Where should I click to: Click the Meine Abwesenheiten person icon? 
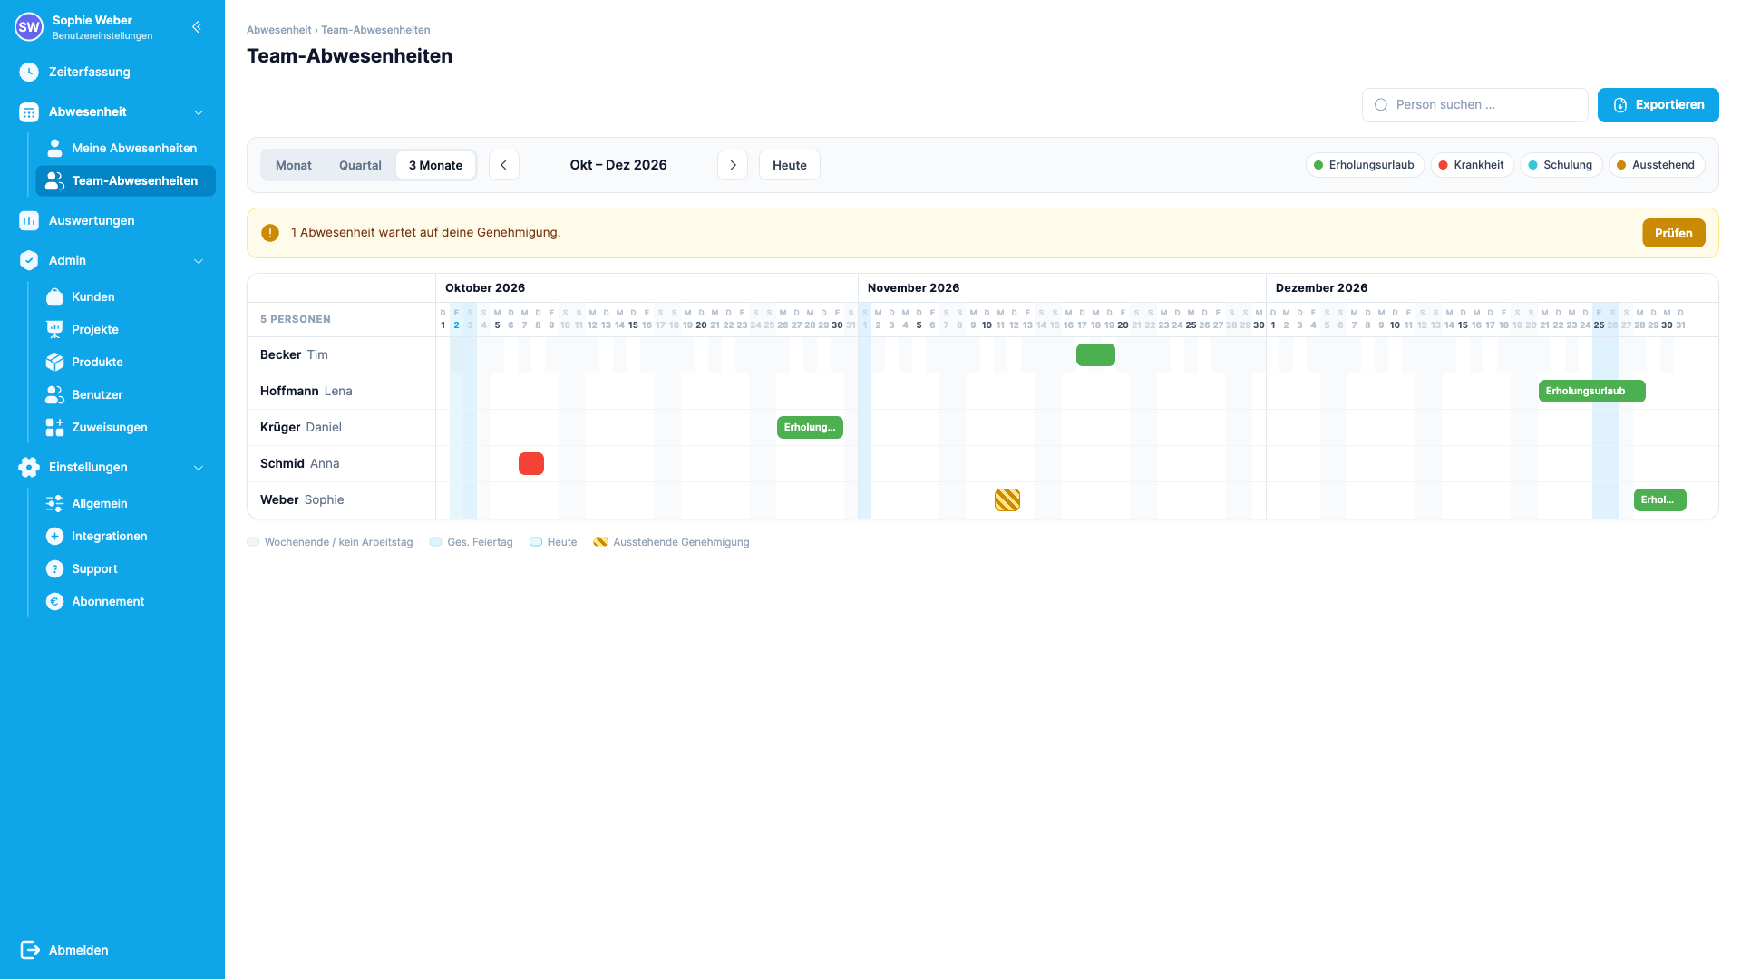(x=55, y=148)
